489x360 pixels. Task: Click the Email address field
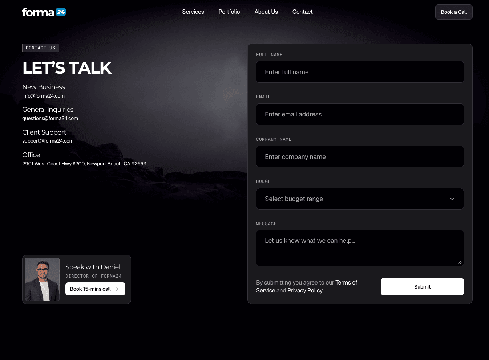click(360, 114)
